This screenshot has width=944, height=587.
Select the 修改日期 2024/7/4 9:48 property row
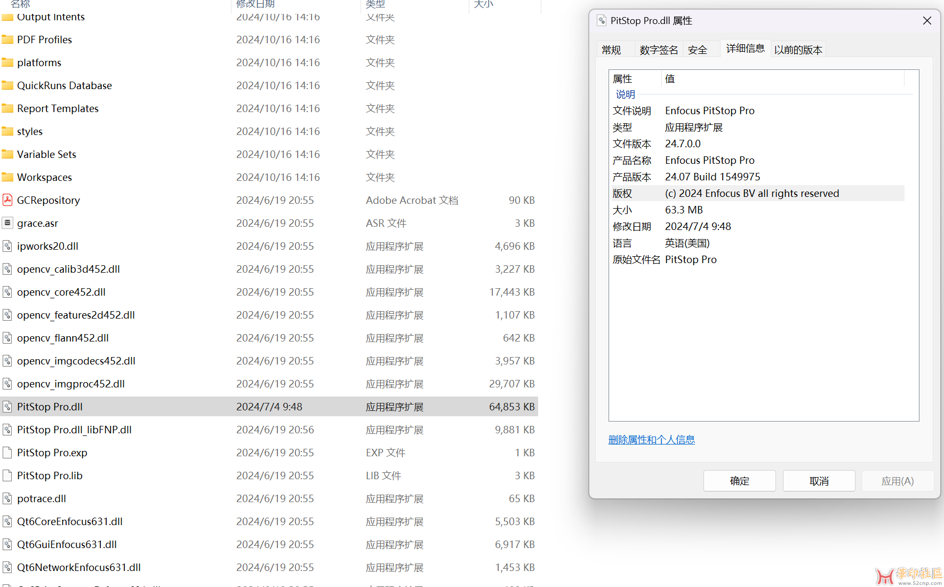pos(757,226)
